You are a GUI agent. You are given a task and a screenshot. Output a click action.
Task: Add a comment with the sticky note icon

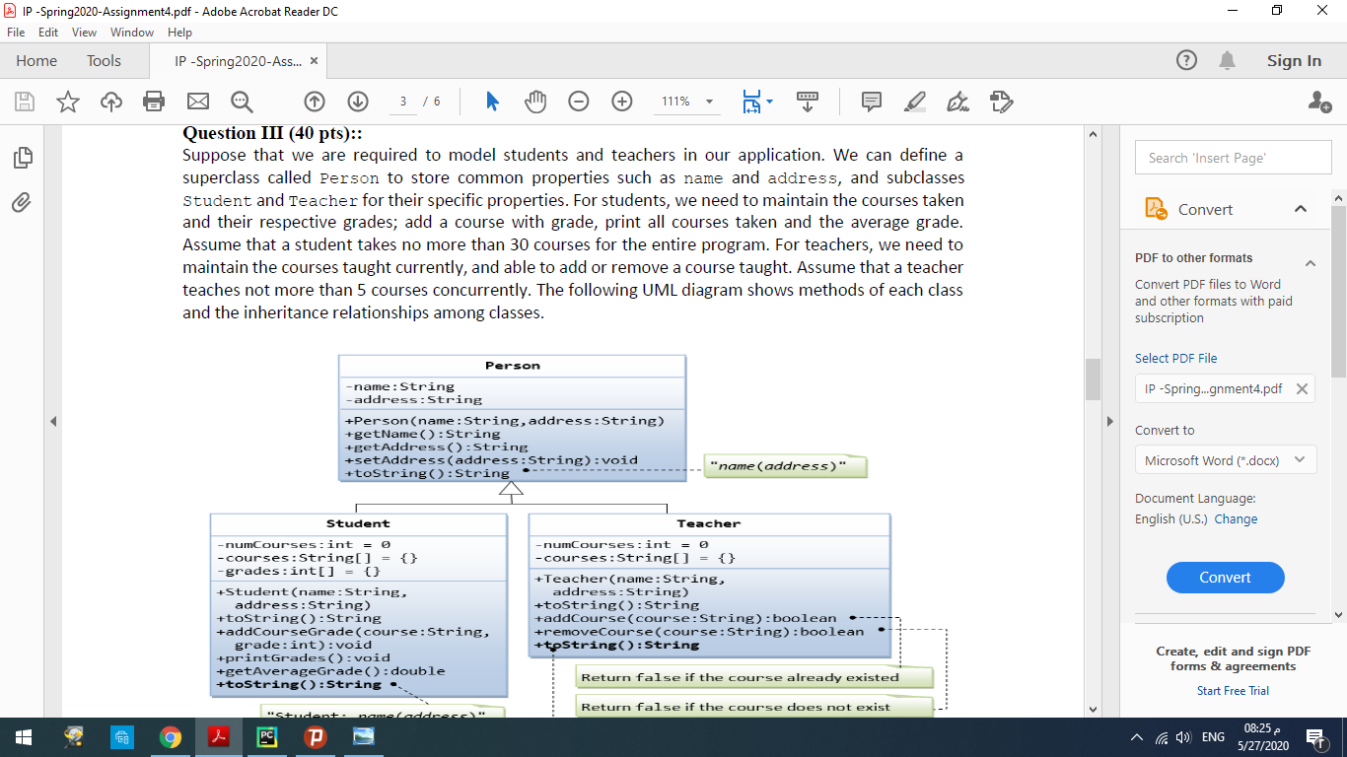871,102
